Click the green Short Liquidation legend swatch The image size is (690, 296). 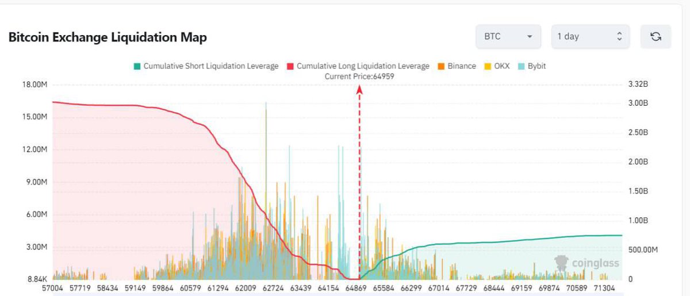[x=137, y=66]
